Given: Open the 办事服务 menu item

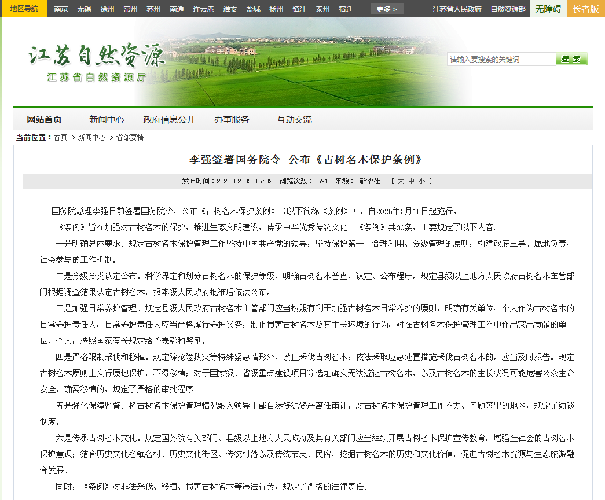Looking at the screenshot, I should click(x=232, y=120).
